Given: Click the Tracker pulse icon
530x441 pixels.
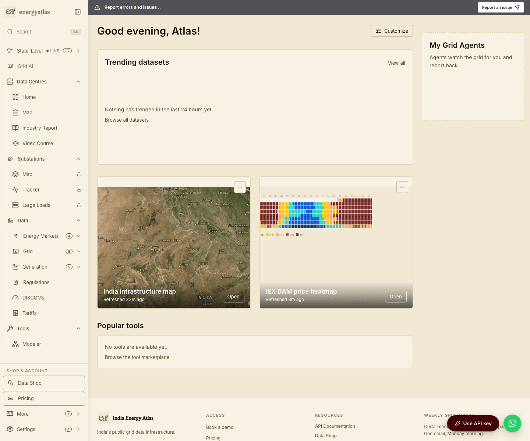Looking at the screenshot, I should pyautogui.click(x=15, y=190).
